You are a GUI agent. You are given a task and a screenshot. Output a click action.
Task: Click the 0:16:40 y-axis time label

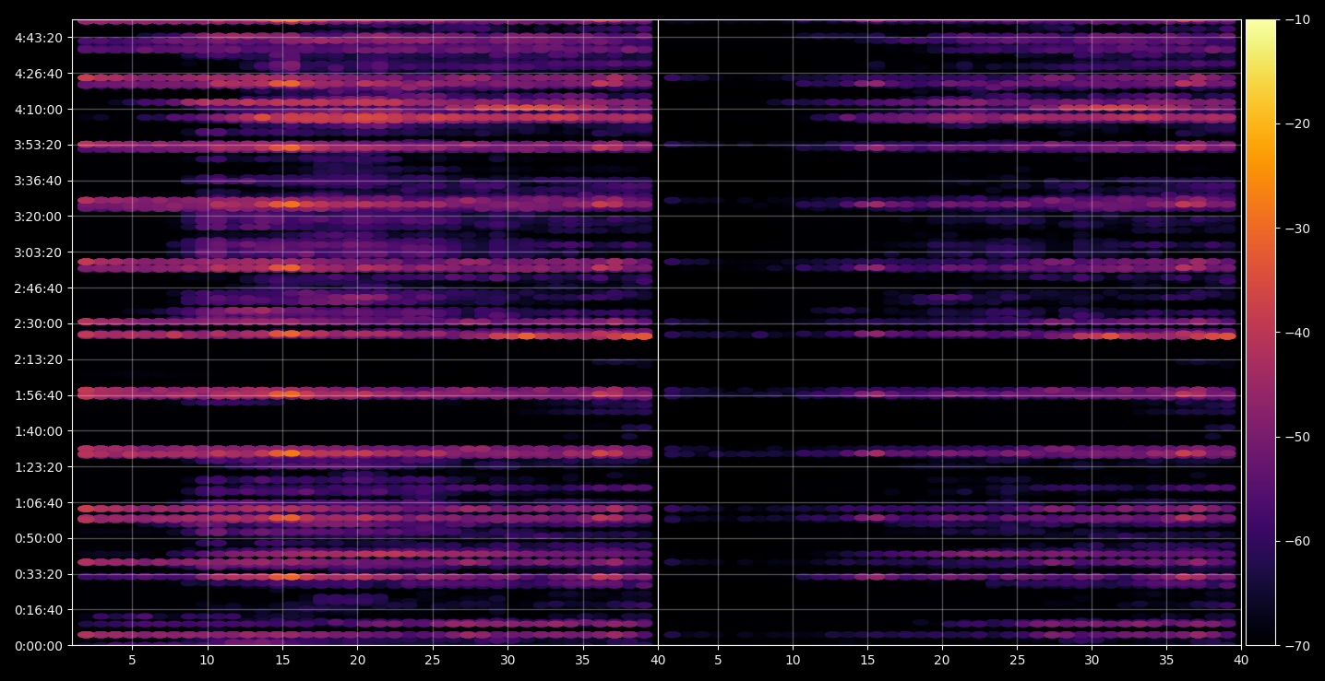pyautogui.click(x=39, y=610)
